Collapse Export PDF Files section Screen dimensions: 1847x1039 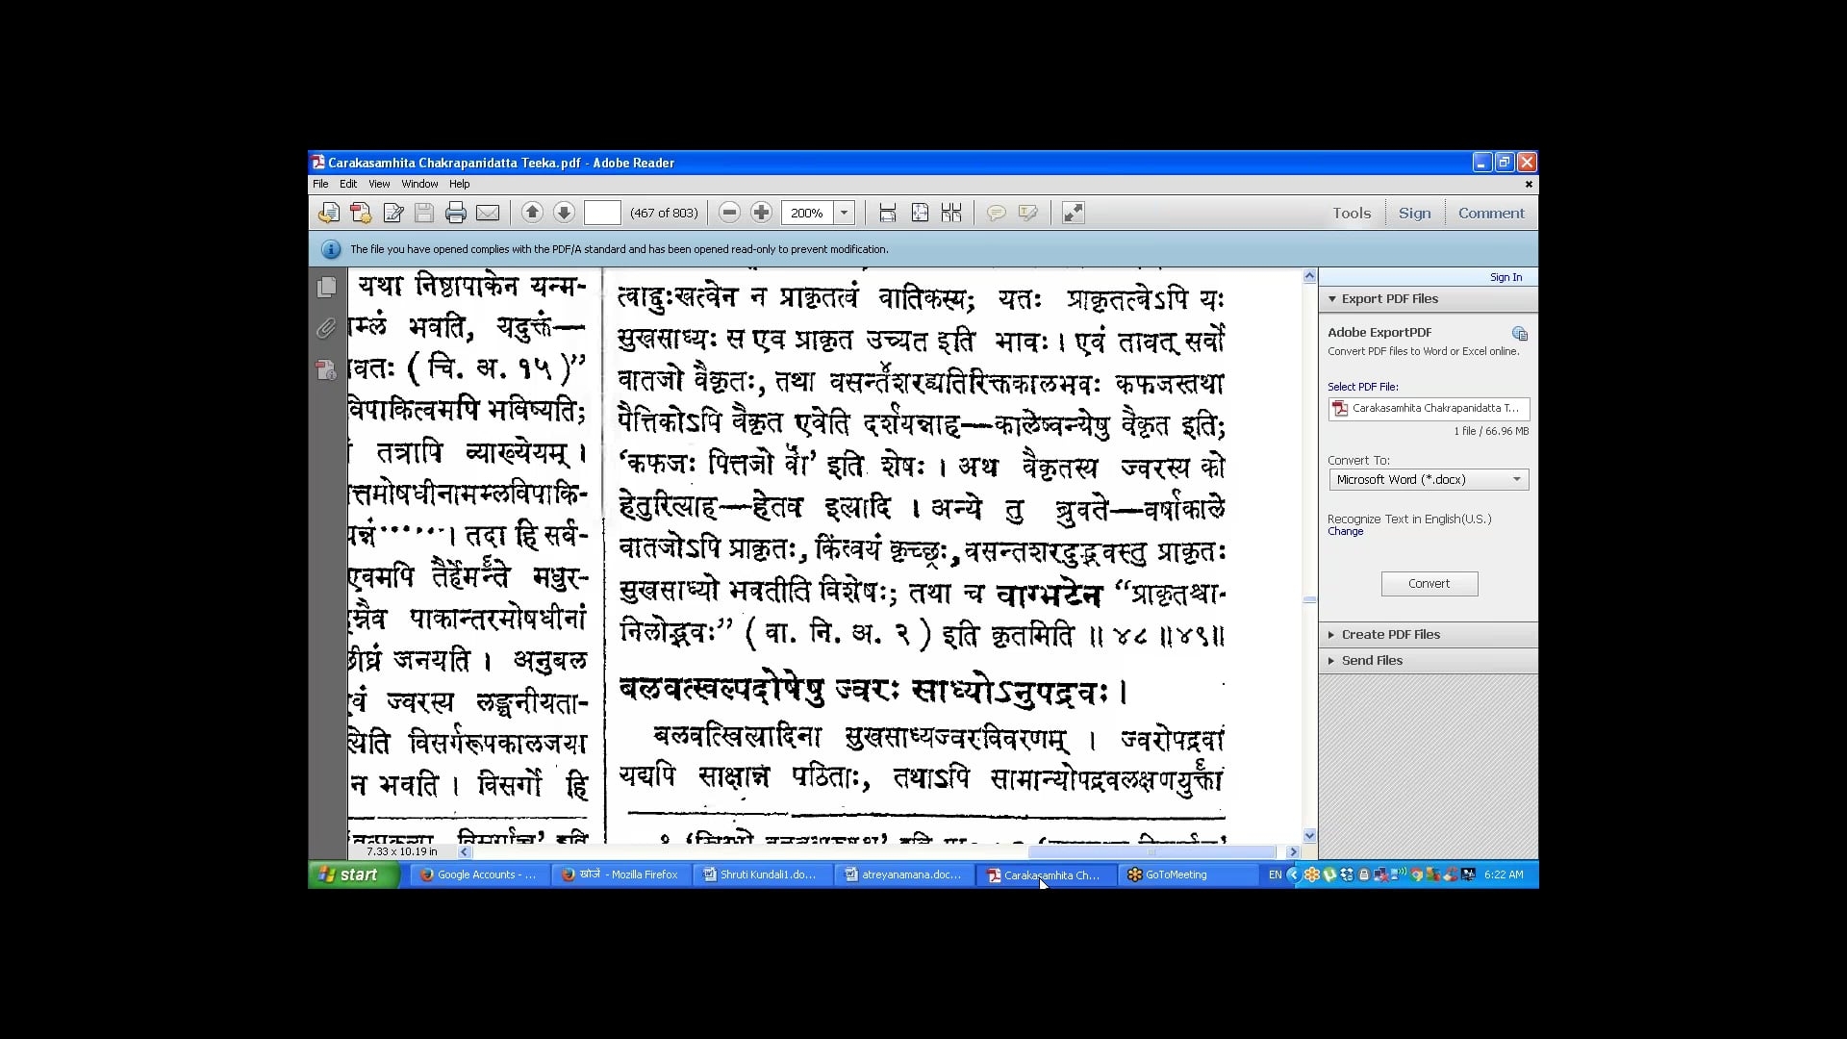pyautogui.click(x=1389, y=299)
